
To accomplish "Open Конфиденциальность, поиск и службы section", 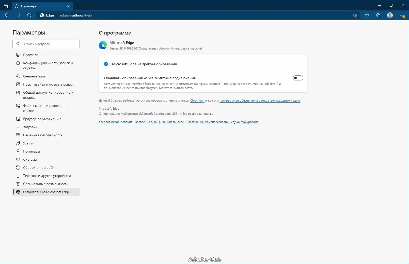I will (x=46, y=65).
